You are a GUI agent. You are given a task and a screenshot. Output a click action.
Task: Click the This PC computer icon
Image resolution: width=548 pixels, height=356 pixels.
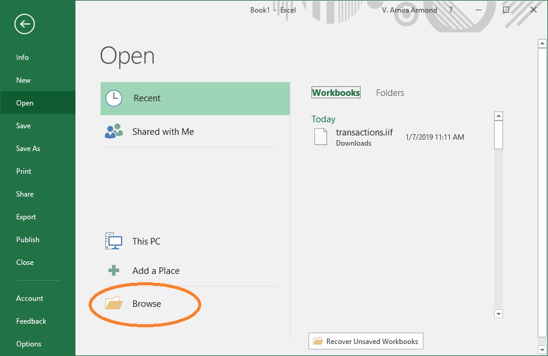114,241
